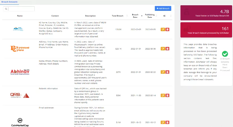
Task: Click the All Breach Datasets Have Been Processed text
Action: pyautogui.click(x=225, y=64)
